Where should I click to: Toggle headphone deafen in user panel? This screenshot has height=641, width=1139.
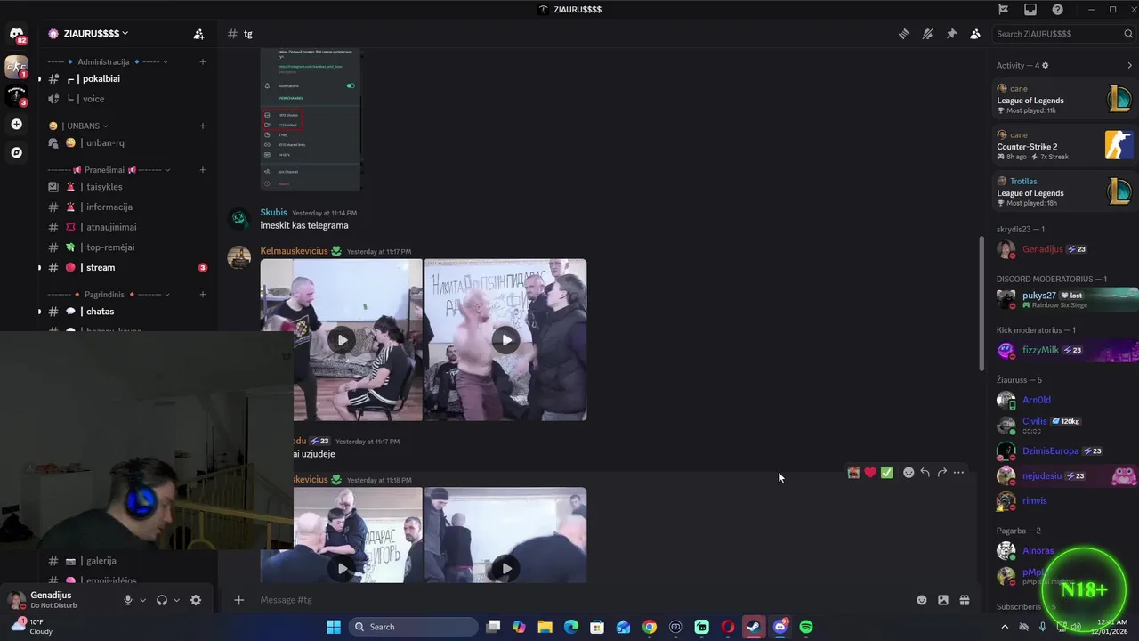[162, 600]
